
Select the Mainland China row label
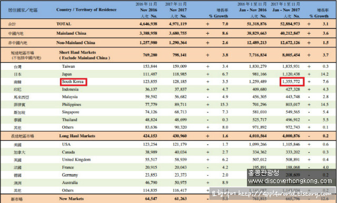point(71,33)
